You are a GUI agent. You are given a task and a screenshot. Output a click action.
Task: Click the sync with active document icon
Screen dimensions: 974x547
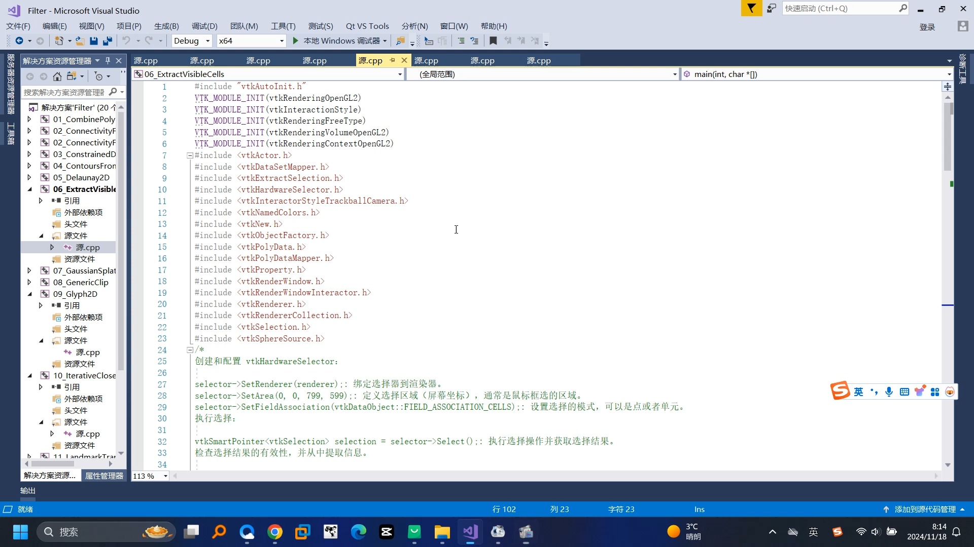(x=72, y=76)
